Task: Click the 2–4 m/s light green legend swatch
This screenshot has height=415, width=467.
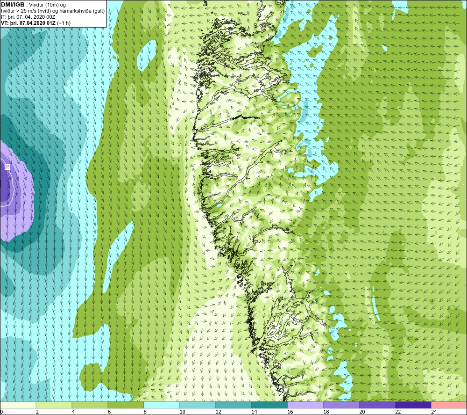Action: pyautogui.click(x=54, y=405)
